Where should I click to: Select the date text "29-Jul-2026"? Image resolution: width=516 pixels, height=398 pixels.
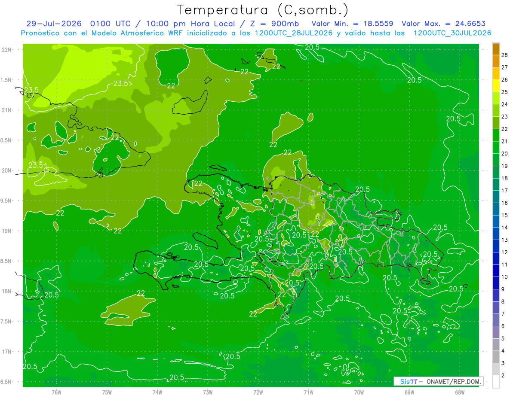(x=54, y=24)
